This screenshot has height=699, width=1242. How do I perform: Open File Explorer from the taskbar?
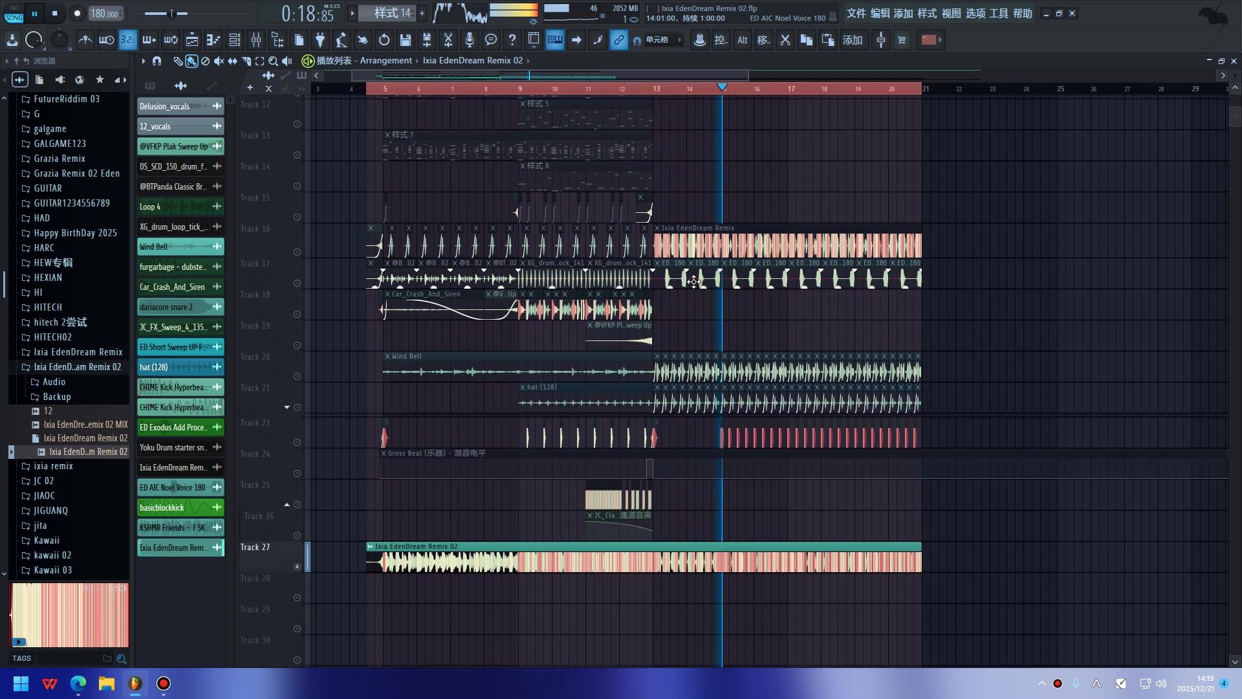click(x=107, y=683)
